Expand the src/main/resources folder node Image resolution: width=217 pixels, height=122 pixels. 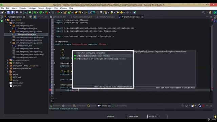pos(7,60)
